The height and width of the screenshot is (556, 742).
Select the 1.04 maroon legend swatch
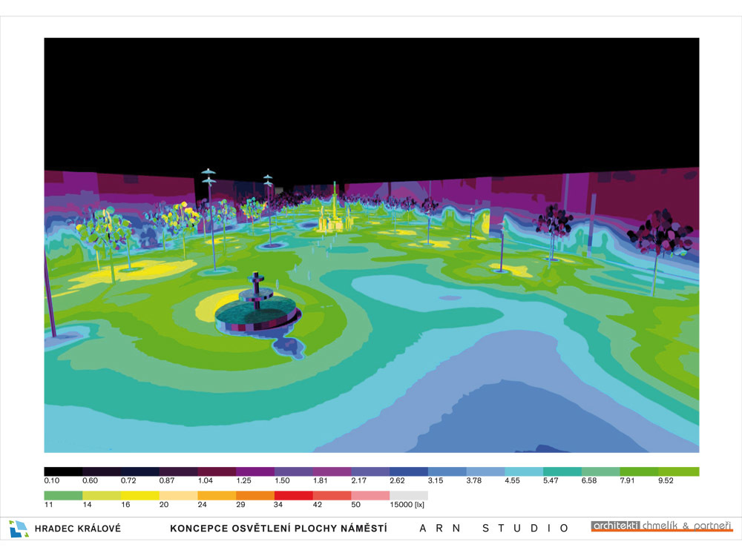point(217,471)
